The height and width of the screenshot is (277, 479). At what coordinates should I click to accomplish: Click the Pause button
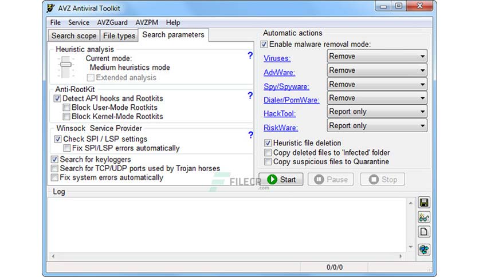[331, 179]
